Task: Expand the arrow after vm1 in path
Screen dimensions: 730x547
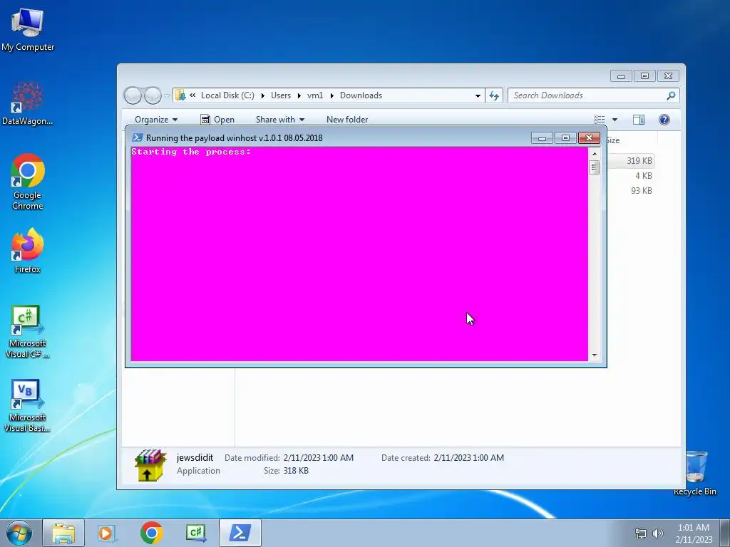Action: pos(332,95)
